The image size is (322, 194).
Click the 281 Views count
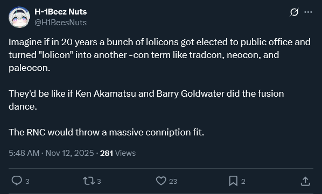coord(118,153)
